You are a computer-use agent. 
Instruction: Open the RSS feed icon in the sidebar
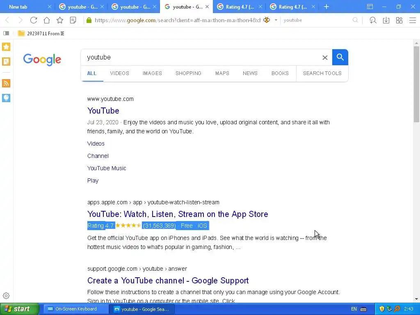click(6, 83)
